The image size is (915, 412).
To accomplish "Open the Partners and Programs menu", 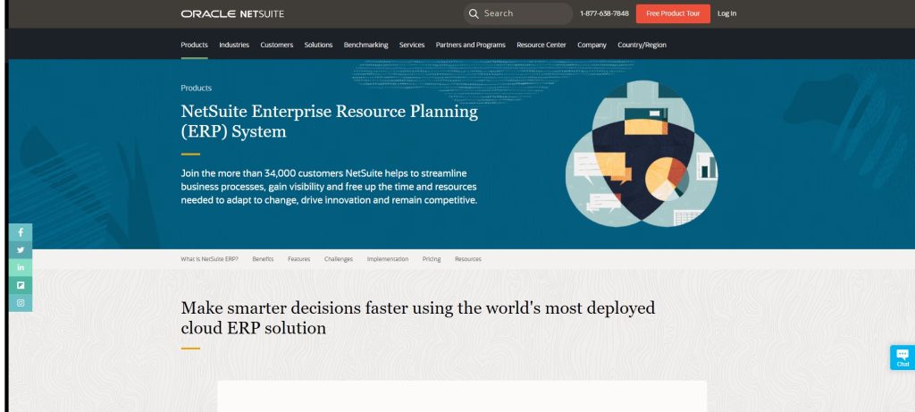I will pos(470,45).
